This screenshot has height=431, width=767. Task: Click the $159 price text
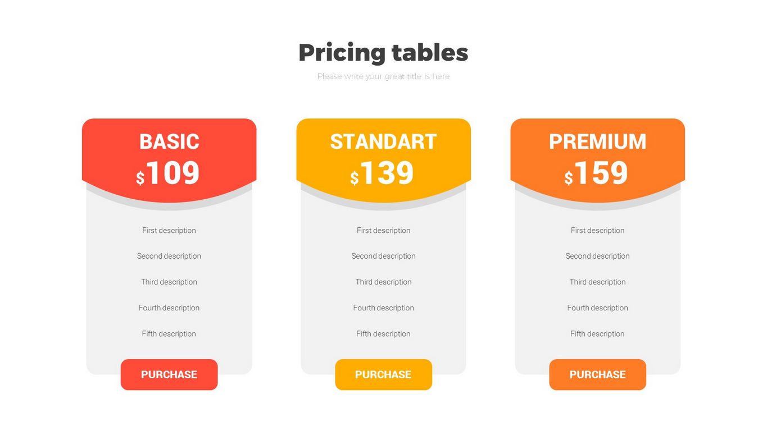[x=597, y=173]
